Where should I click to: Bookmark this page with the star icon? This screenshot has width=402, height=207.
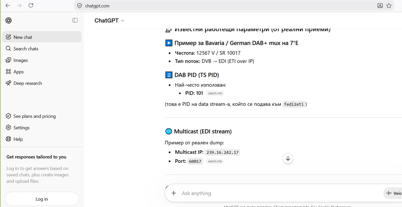(389, 6)
